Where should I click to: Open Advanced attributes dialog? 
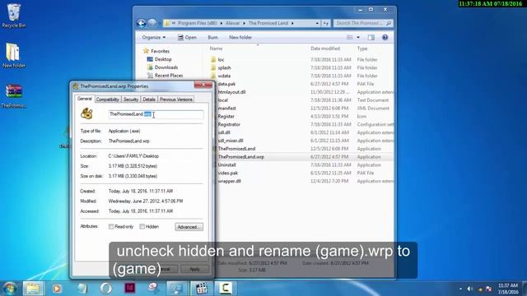pyautogui.click(x=189, y=227)
